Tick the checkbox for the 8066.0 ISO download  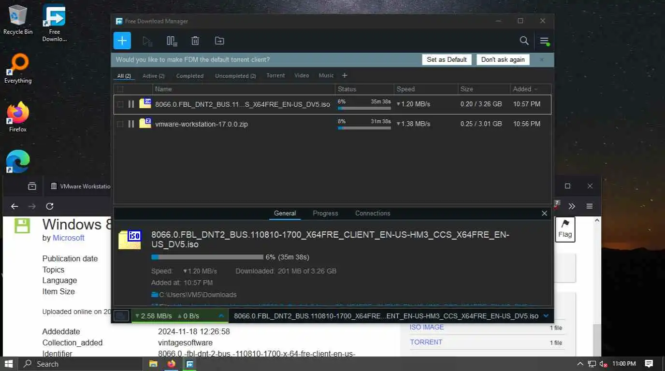pos(120,104)
